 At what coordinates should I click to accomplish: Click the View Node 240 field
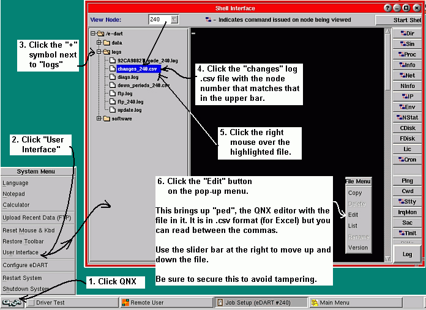[x=160, y=20]
